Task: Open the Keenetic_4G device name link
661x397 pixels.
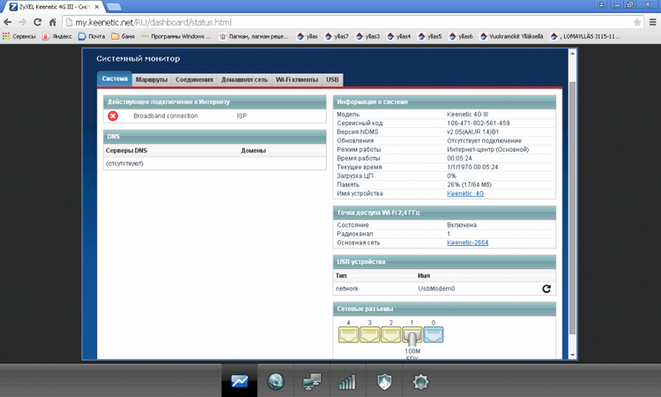Action: pyautogui.click(x=465, y=194)
